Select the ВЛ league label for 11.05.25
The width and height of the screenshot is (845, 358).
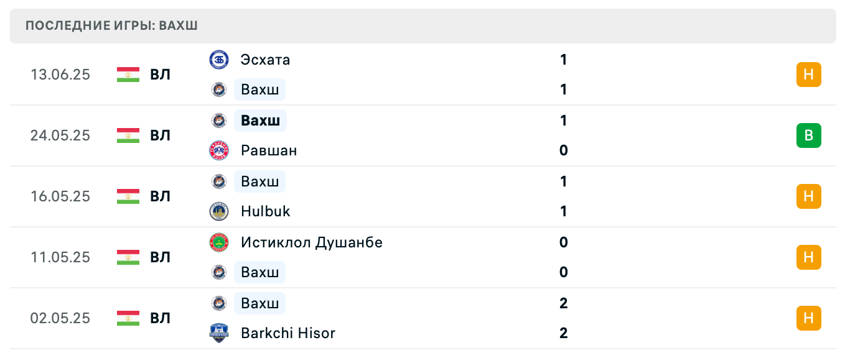[x=160, y=257]
